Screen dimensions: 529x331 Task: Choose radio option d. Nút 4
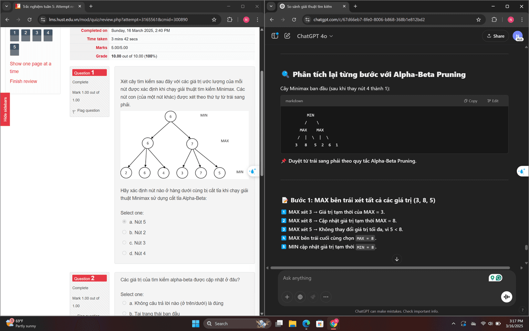(x=124, y=253)
